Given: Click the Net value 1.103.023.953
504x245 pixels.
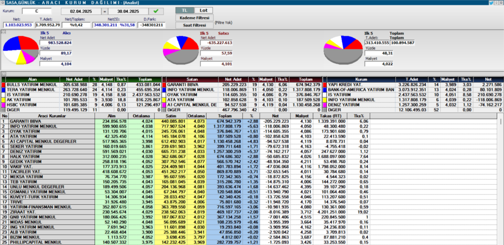Looking at the screenshot, I should pyautogui.click(x=18, y=25).
